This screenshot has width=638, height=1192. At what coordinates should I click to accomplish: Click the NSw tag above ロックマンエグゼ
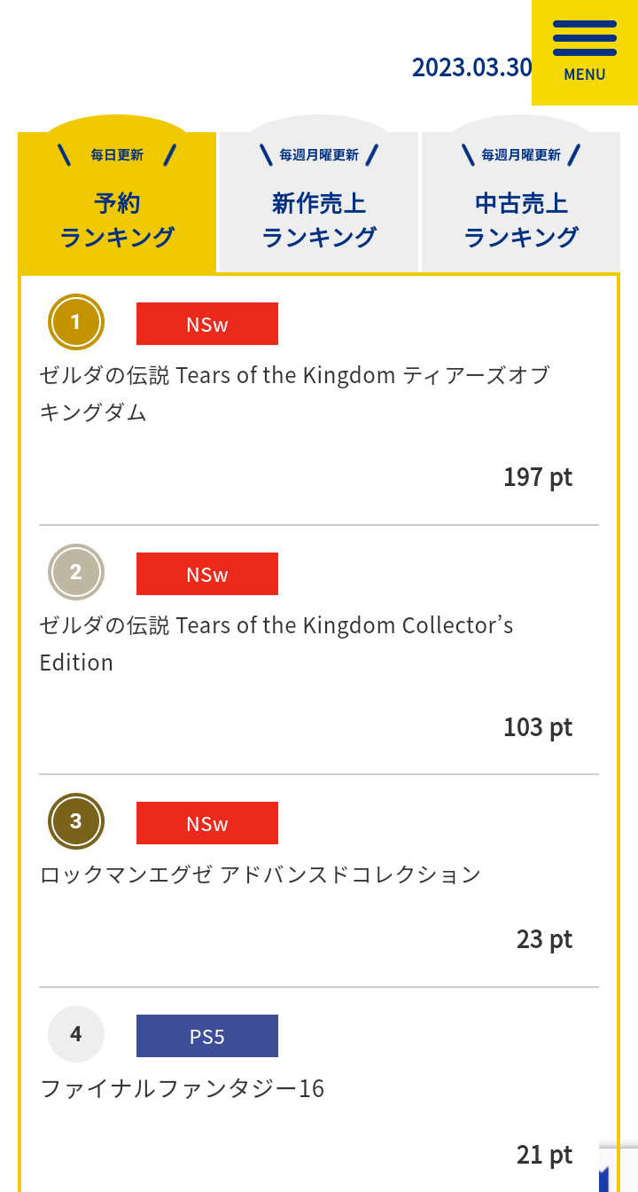click(207, 823)
